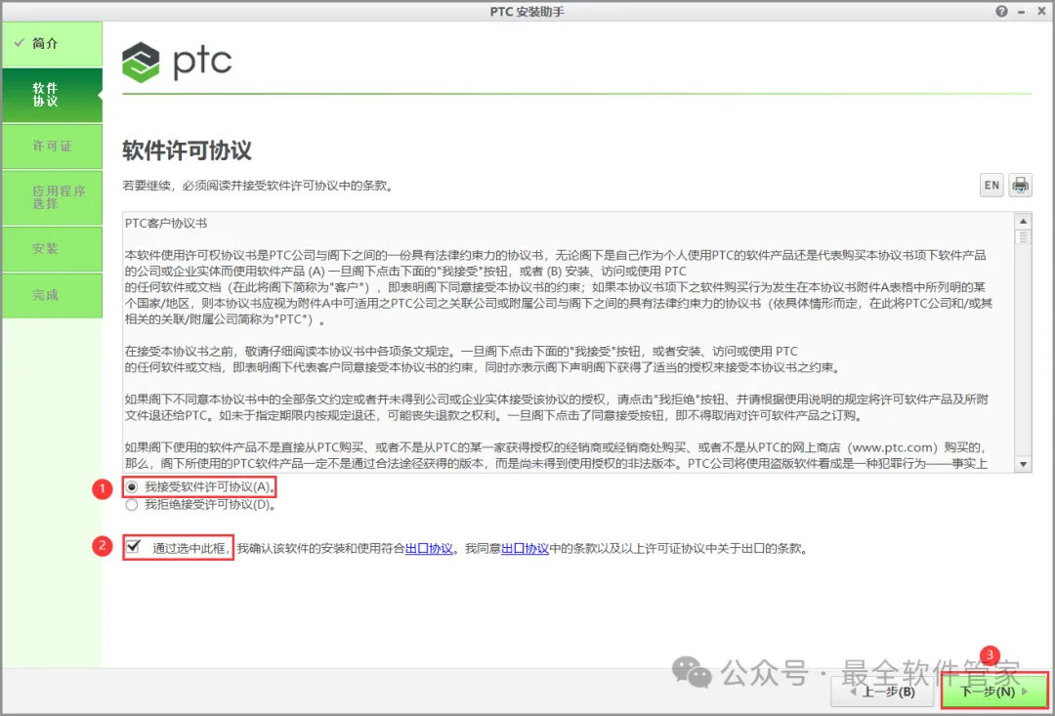Toggle the export agreement confirmation checkbox
1055x716 pixels.
click(133, 546)
